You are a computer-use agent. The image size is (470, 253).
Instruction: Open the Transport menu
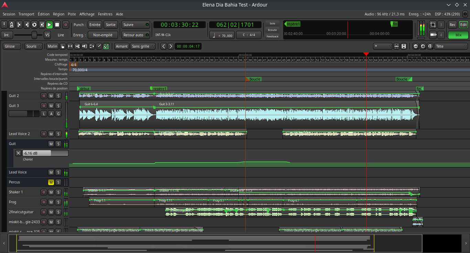coord(26,14)
